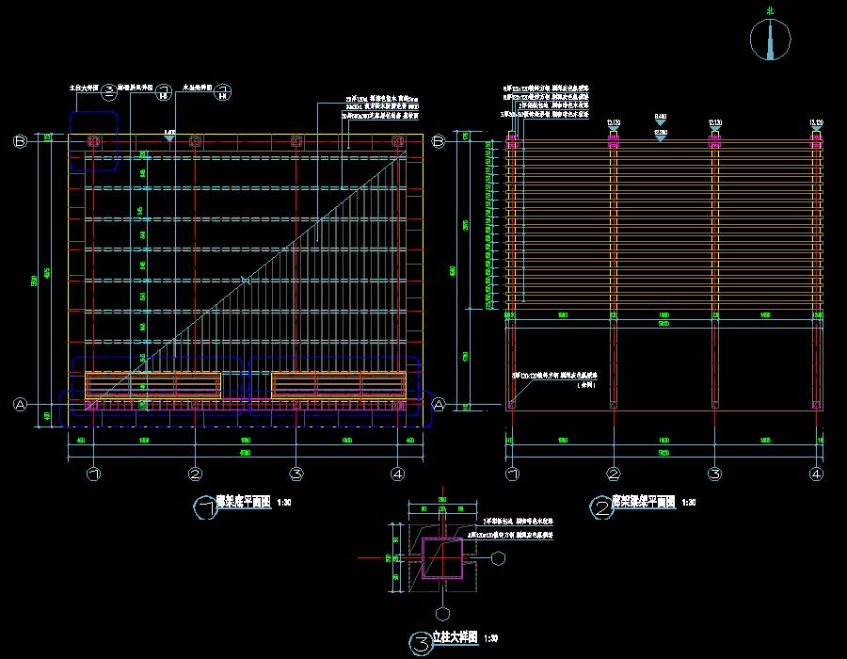Click the detail callout circle numbered 3 at top-left
The height and width of the screenshot is (659, 847).
109,91
